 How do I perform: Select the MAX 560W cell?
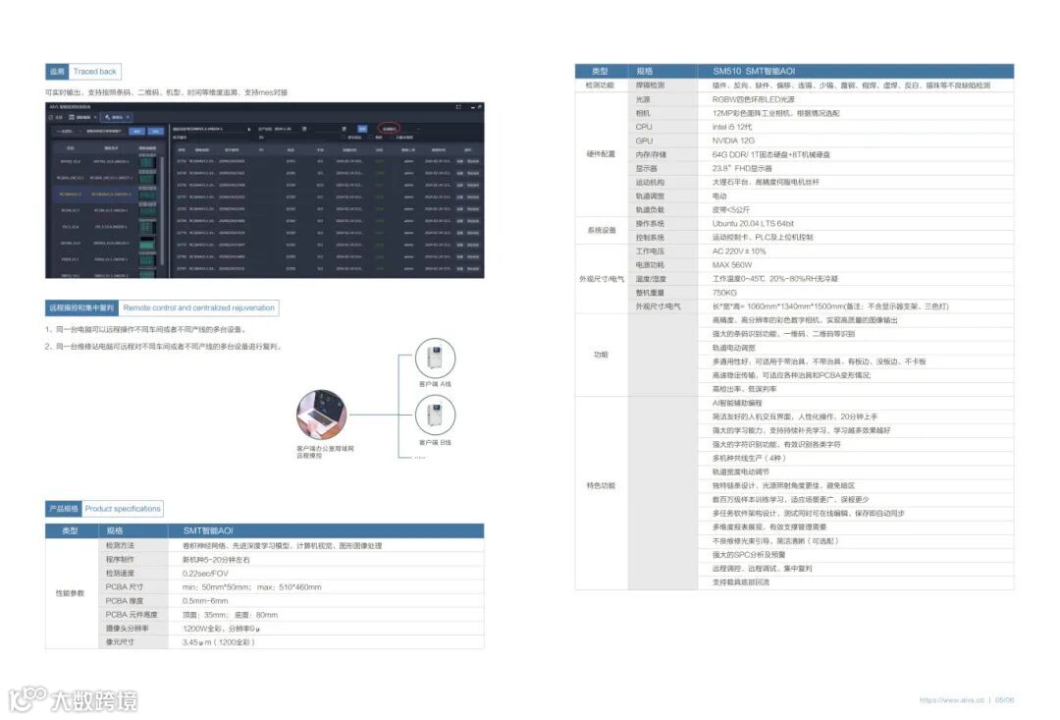[x=856, y=265]
